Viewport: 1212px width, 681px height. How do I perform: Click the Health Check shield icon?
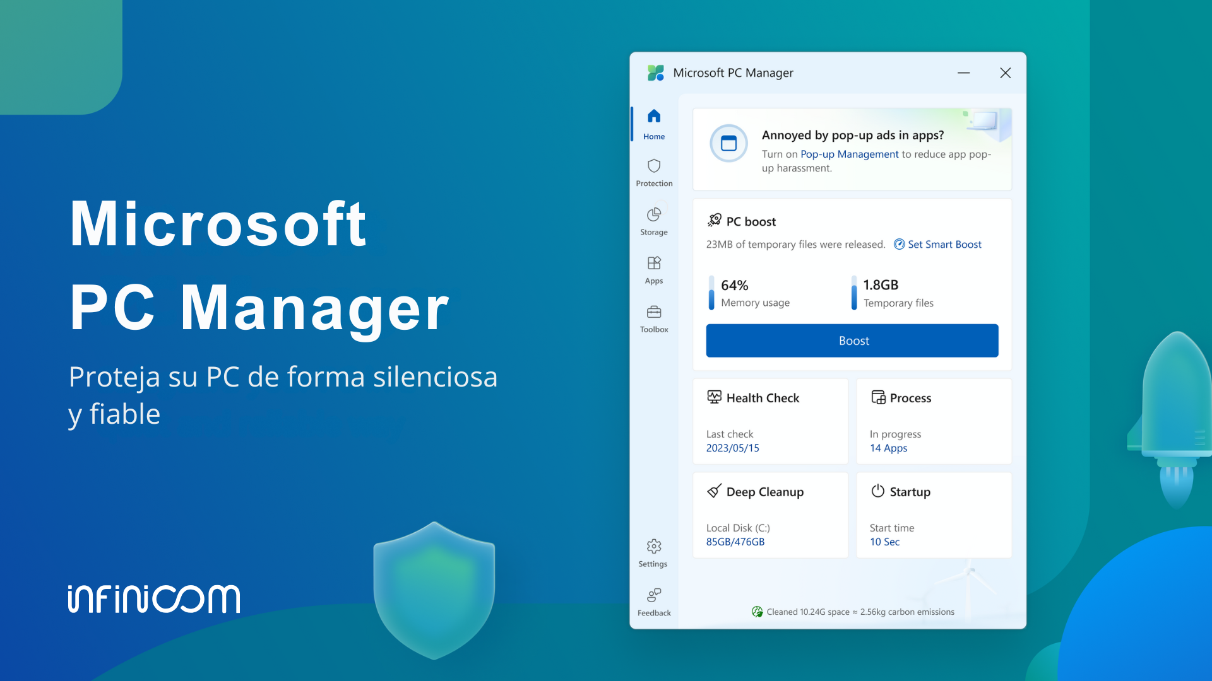tap(714, 397)
